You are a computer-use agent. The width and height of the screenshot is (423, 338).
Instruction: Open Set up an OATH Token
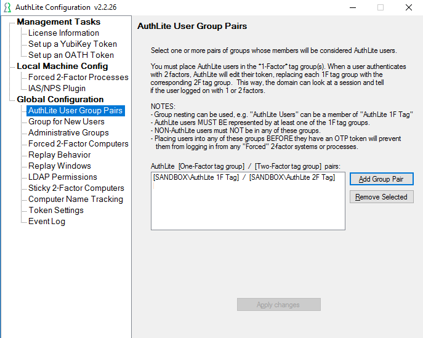[71, 55]
